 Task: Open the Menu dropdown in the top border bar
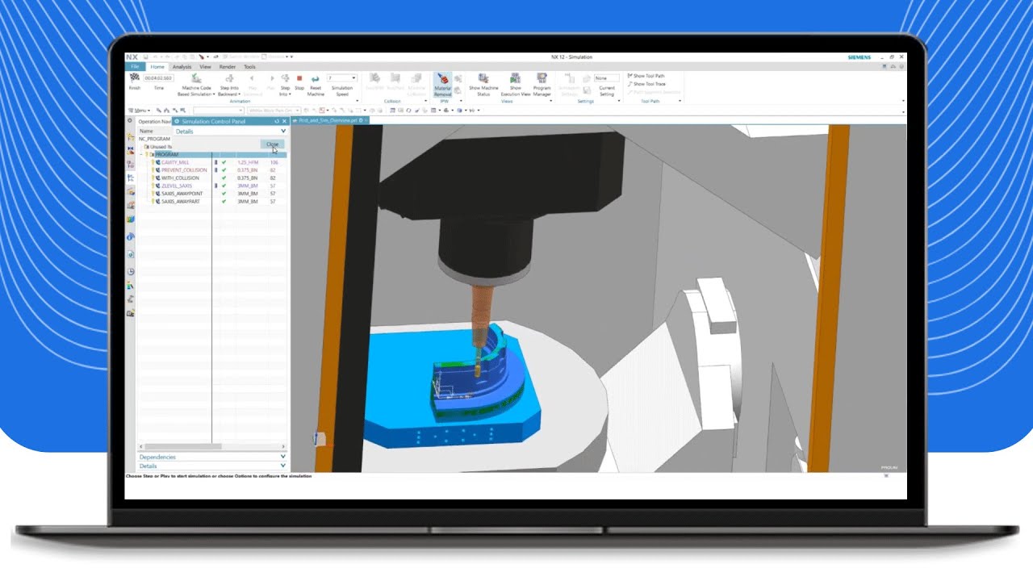pyautogui.click(x=140, y=110)
